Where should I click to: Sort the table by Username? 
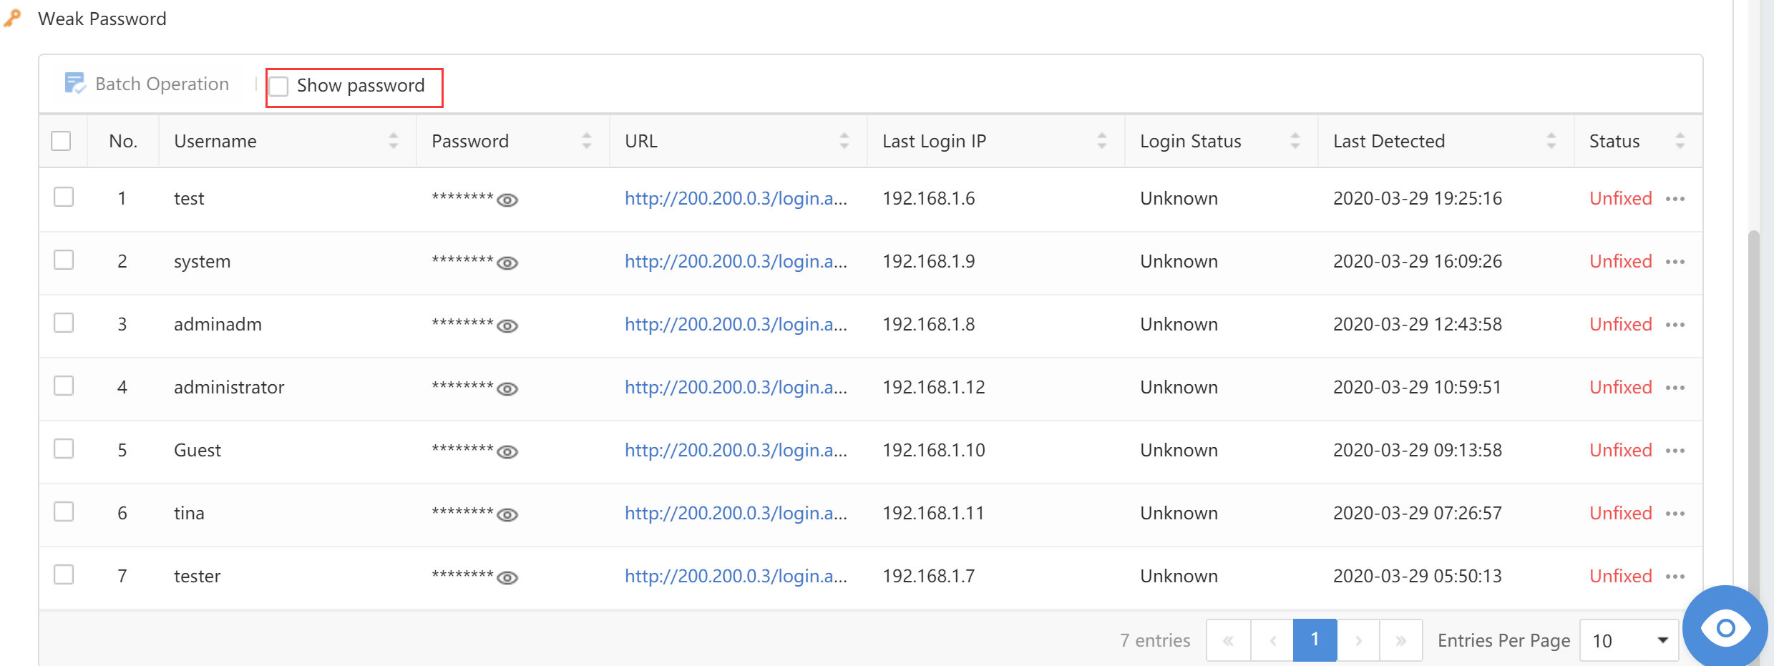(x=393, y=141)
